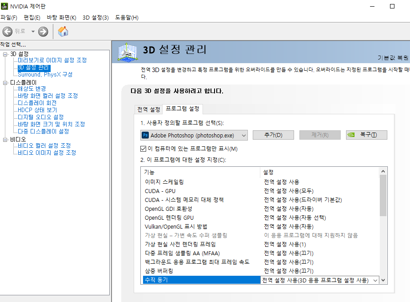Minimize the NVIDIA 제어판 window

[372, 6]
